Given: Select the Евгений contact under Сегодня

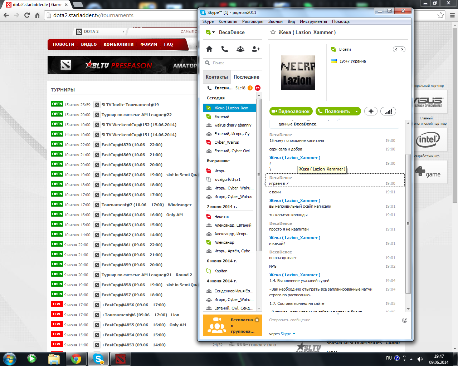Looking at the screenshot, I should click(x=230, y=117).
